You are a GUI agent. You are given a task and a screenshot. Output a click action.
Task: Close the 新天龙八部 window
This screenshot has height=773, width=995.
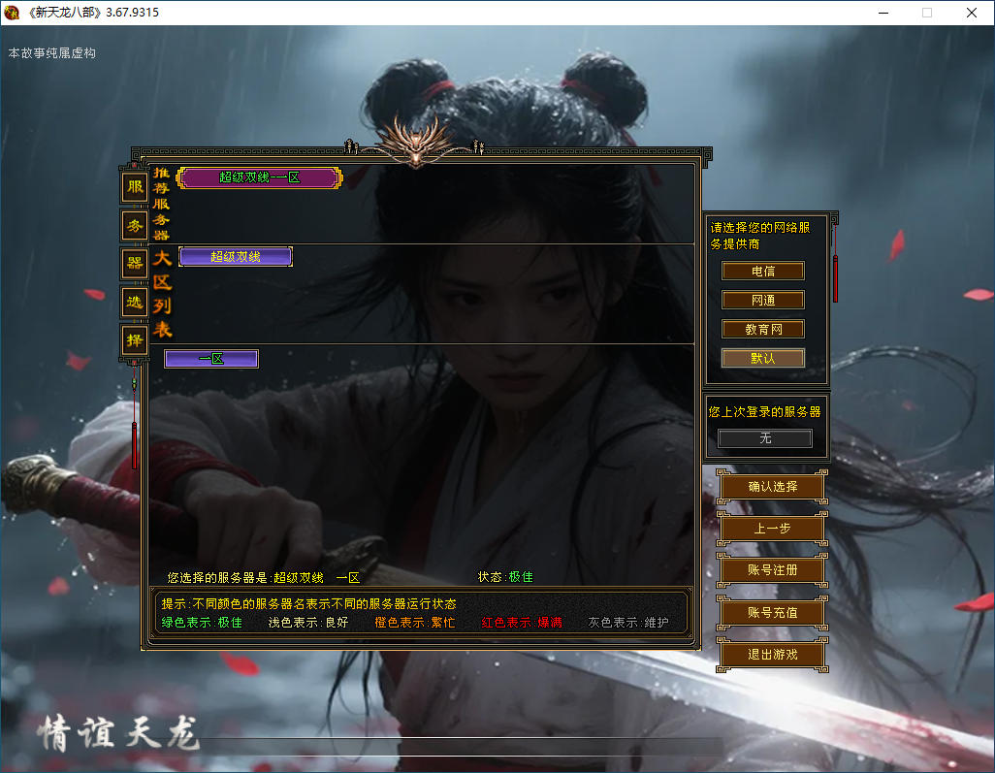(972, 13)
